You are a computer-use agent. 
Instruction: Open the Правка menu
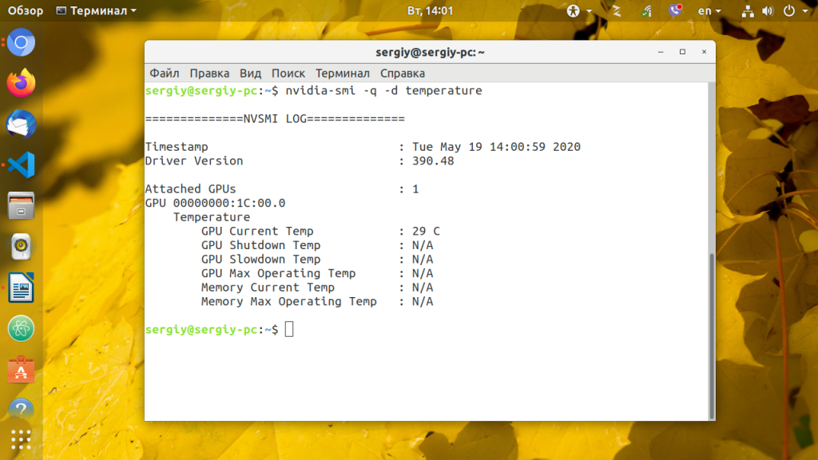point(209,73)
